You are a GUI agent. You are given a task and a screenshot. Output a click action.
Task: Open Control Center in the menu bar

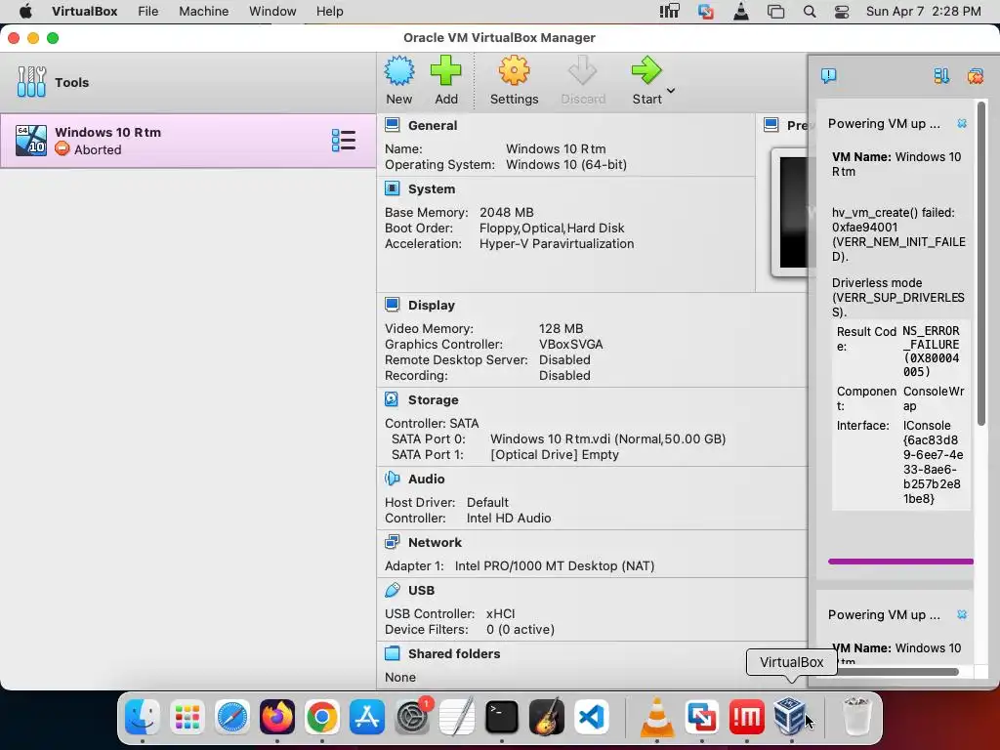pyautogui.click(x=842, y=12)
